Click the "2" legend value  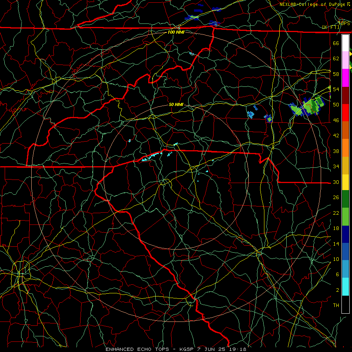pos(338,290)
